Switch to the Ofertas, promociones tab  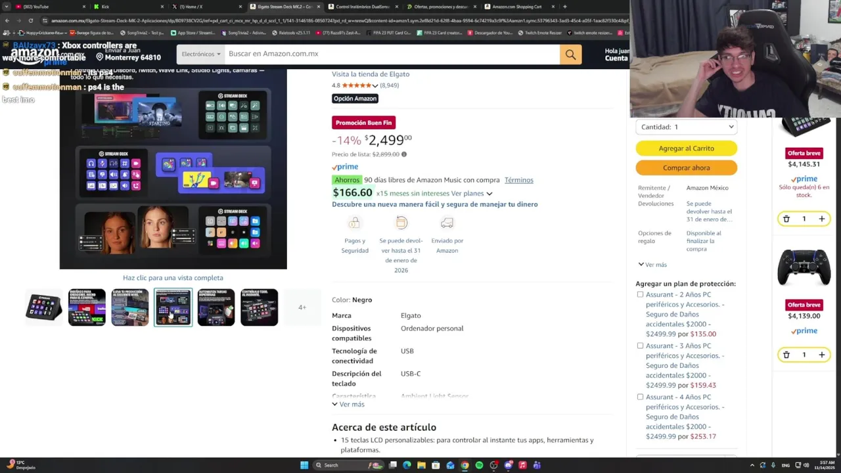pos(441,7)
